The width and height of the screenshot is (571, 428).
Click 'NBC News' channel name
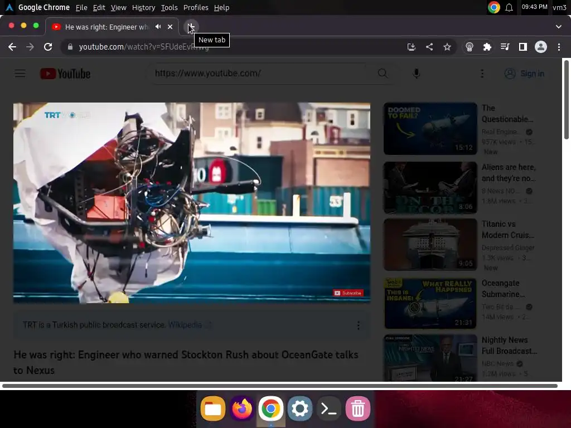[x=497, y=363]
